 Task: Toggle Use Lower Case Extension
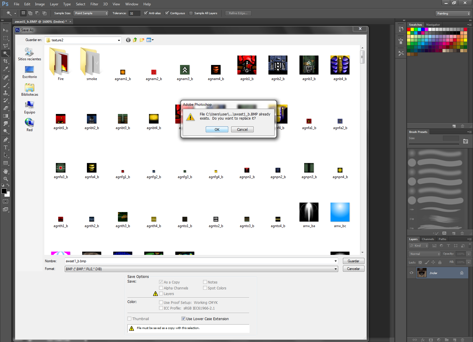[x=183, y=319]
